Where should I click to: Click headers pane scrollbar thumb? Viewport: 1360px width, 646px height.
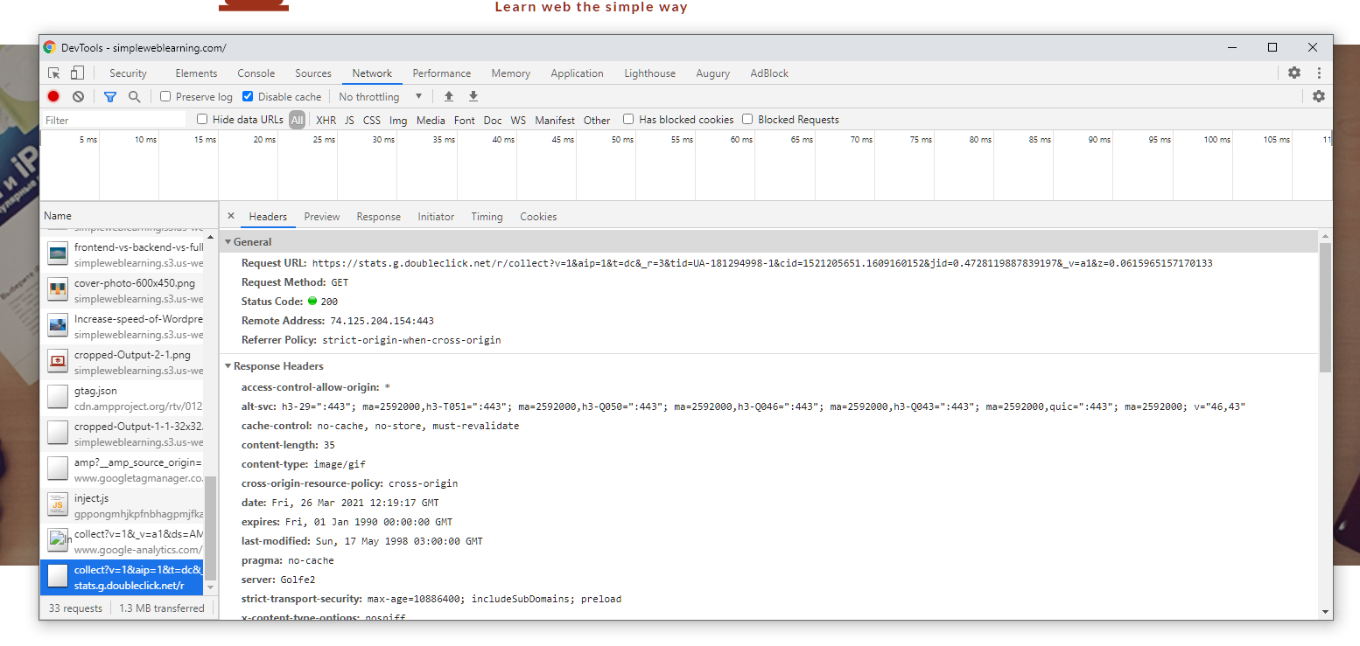point(1325,308)
